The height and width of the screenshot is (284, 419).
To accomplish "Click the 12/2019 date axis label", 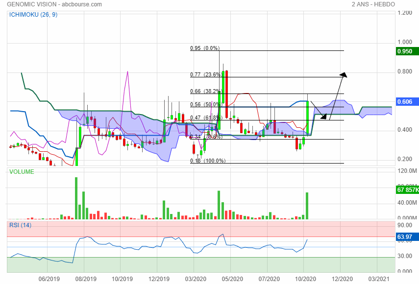I will [159, 279].
